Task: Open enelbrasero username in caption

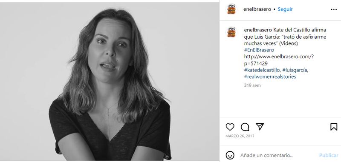Action: (x=258, y=30)
